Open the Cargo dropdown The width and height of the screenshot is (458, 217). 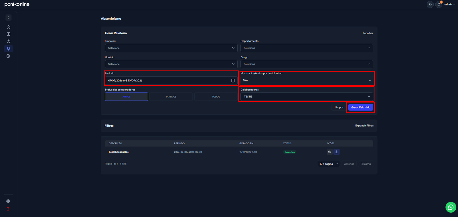[307, 64]
